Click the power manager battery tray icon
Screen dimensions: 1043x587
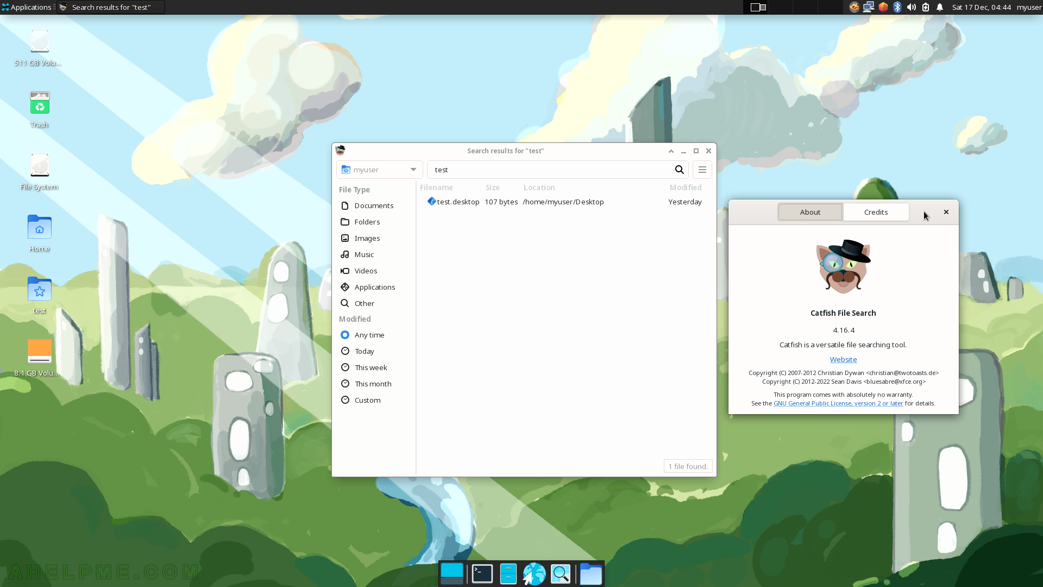tap(926, 7)
